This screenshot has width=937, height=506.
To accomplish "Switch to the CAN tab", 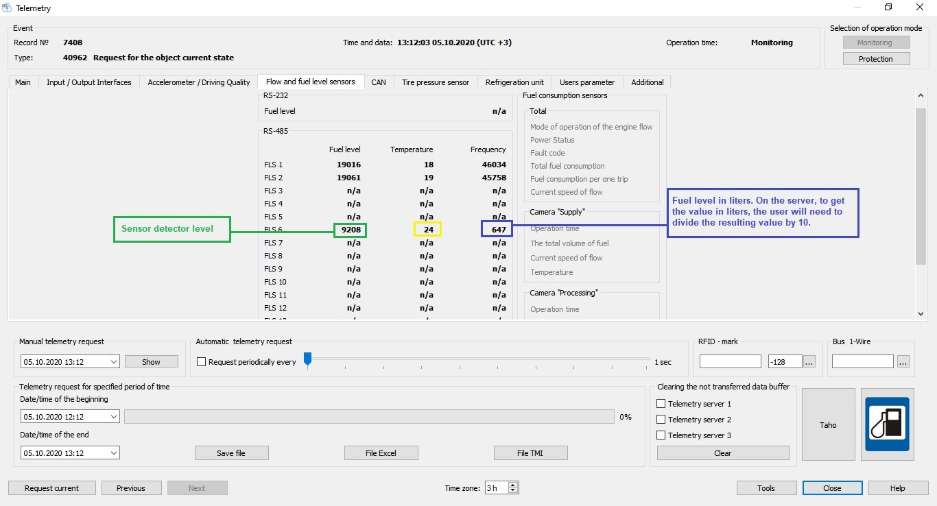I will [379, 82].
